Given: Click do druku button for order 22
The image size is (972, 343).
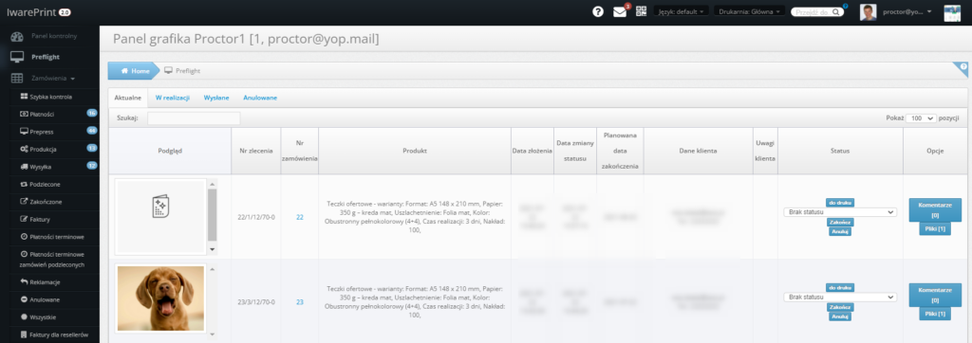Looking at the screenshot, I should click(840, 203).
